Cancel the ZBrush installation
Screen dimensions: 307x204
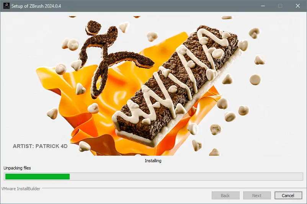(x=288, y=195)
